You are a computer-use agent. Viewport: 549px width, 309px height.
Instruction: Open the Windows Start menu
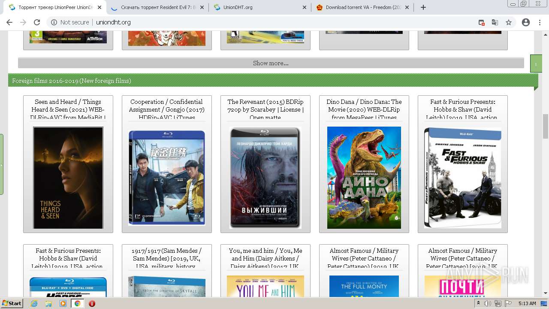click(12, 303)
